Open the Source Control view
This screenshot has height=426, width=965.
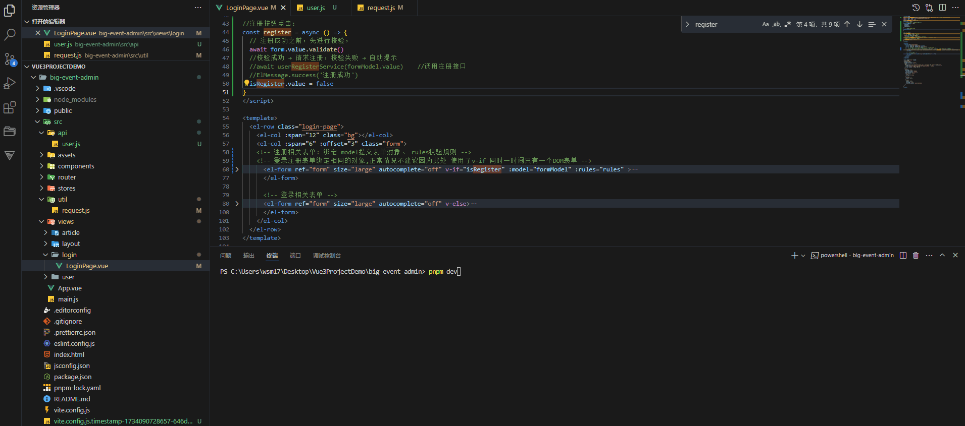(x=10, y=59)
